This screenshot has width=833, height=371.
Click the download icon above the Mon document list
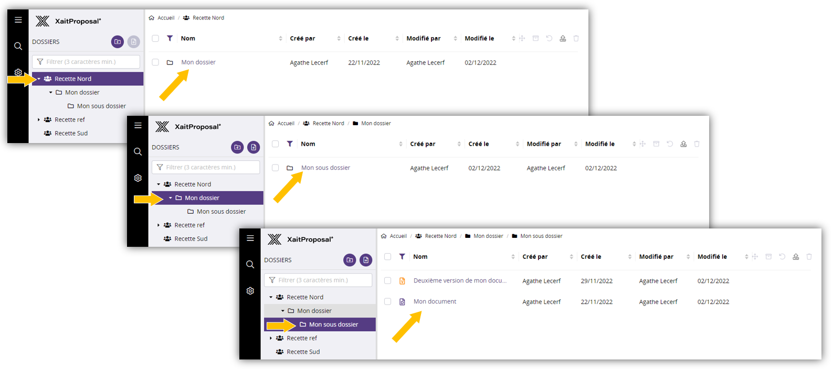coord(796,257)
